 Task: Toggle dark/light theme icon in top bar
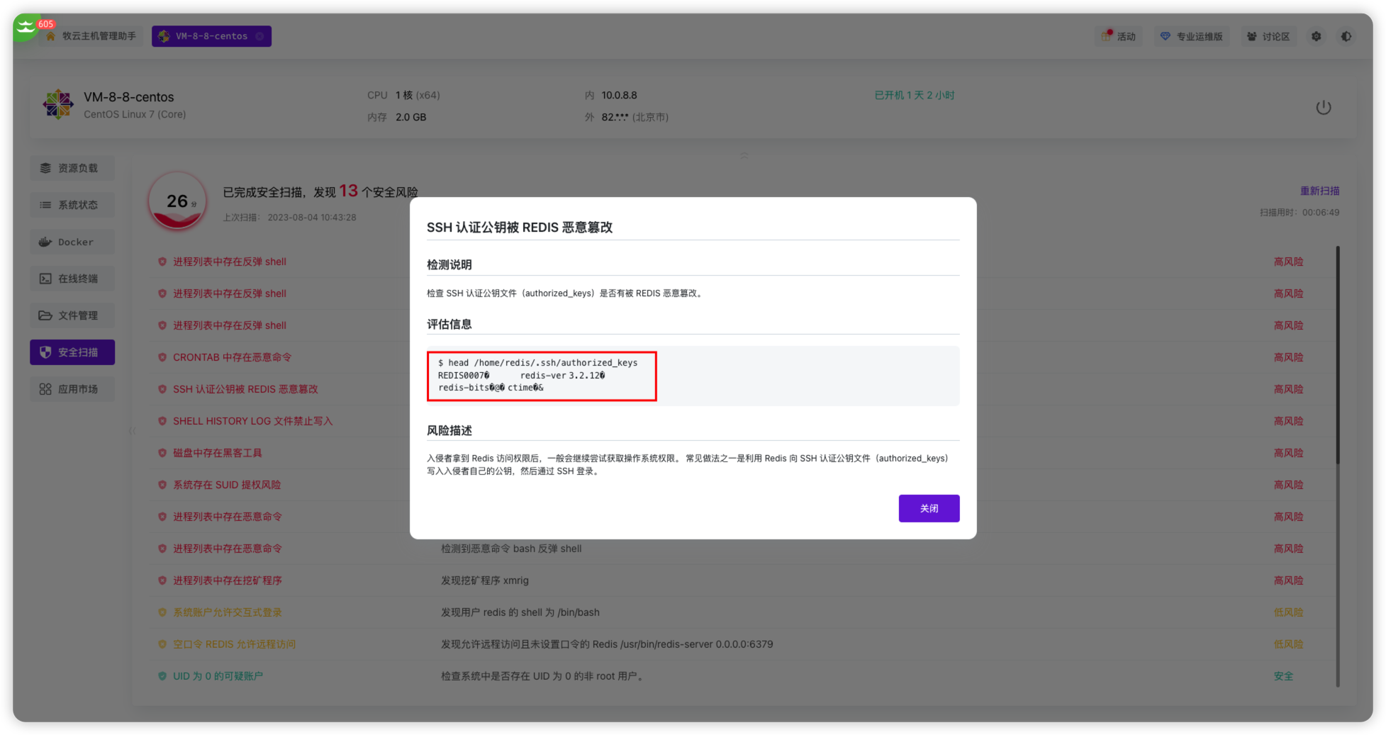point(1346,36)
